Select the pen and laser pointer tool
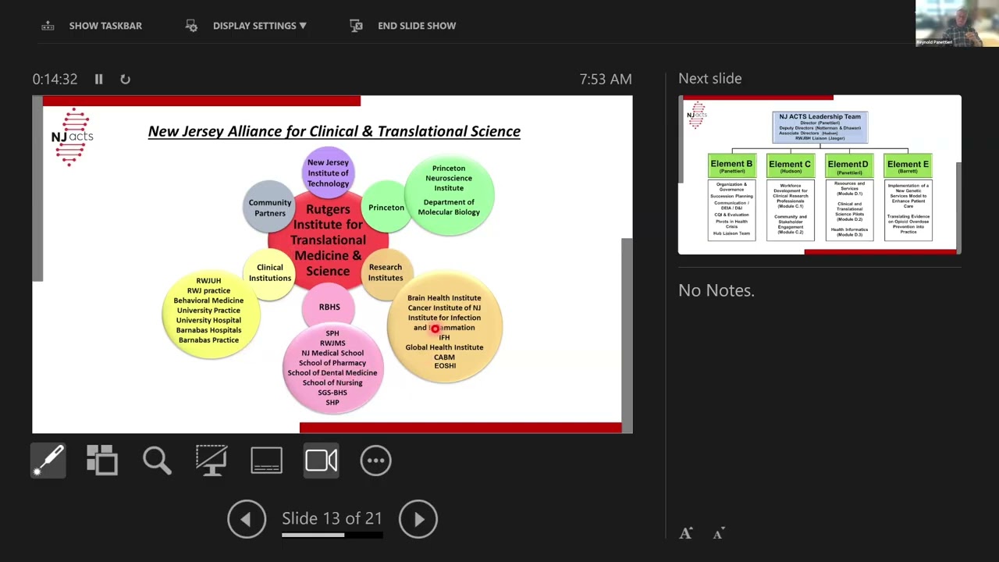The image size is (999, 562). point(48,461)
